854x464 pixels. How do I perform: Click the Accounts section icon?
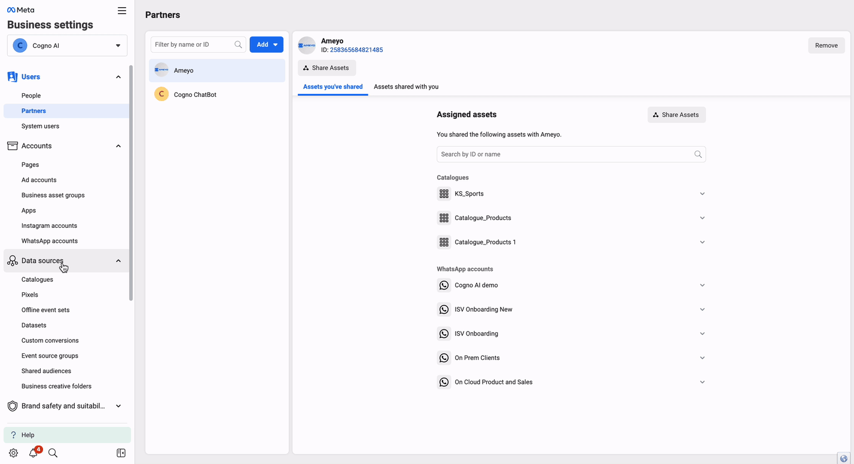pos(12,146)
